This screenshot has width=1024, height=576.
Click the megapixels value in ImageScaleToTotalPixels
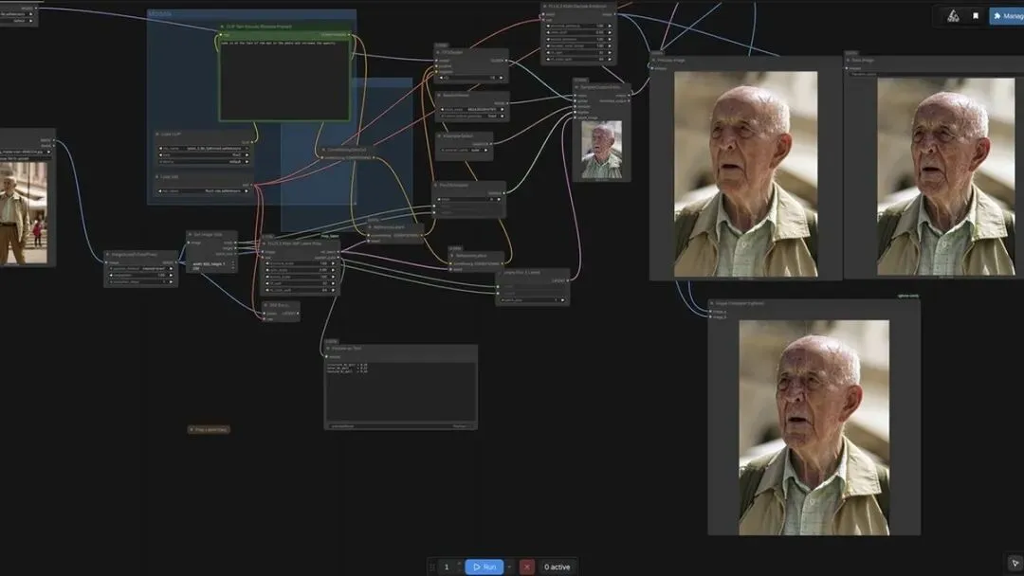pos(141,275)
